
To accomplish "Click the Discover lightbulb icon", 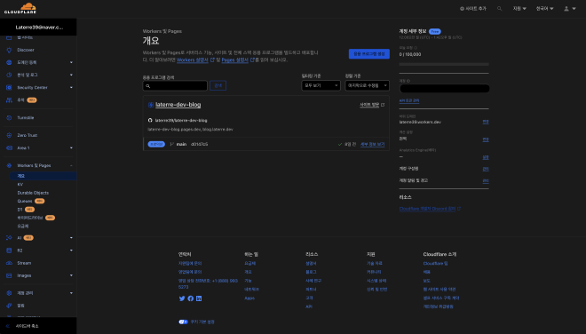I will (x=9, y=50).
